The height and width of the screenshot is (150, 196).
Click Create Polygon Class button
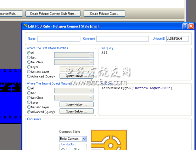point(104,13)
